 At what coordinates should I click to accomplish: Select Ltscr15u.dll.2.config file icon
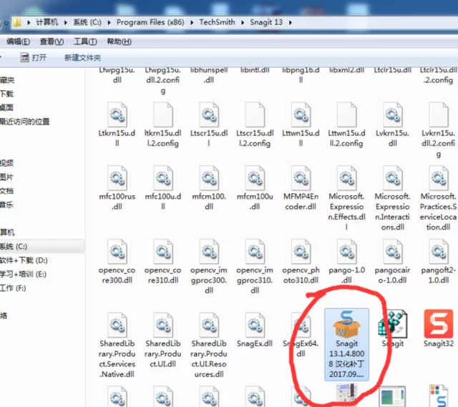click(x=255, y=114)
